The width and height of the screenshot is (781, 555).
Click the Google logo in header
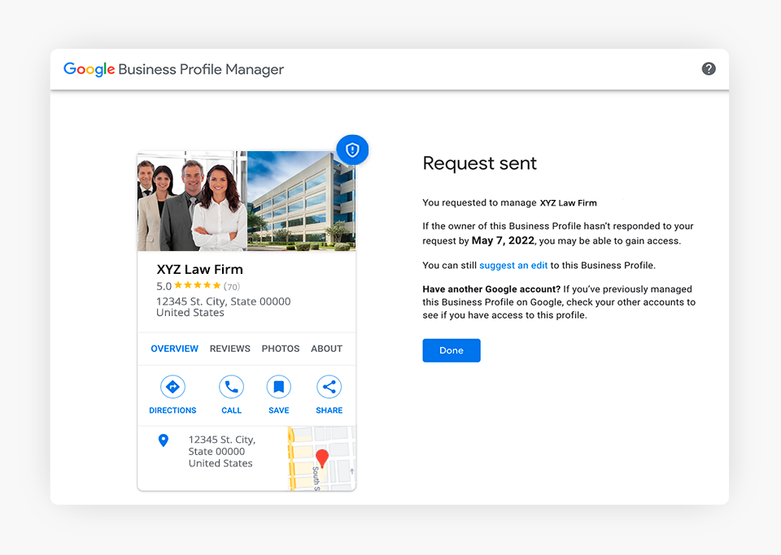[x=89, y=70]
